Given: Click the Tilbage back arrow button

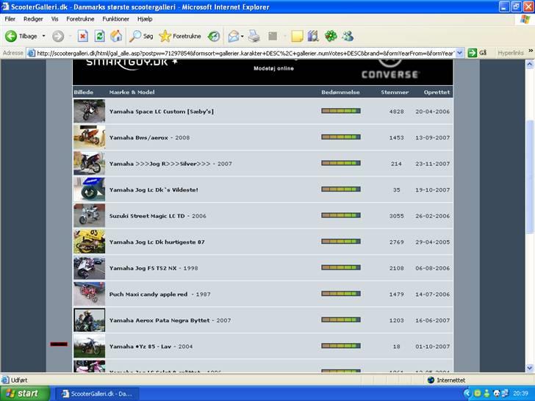Looking at the screenshot, I should click(21, 36).
